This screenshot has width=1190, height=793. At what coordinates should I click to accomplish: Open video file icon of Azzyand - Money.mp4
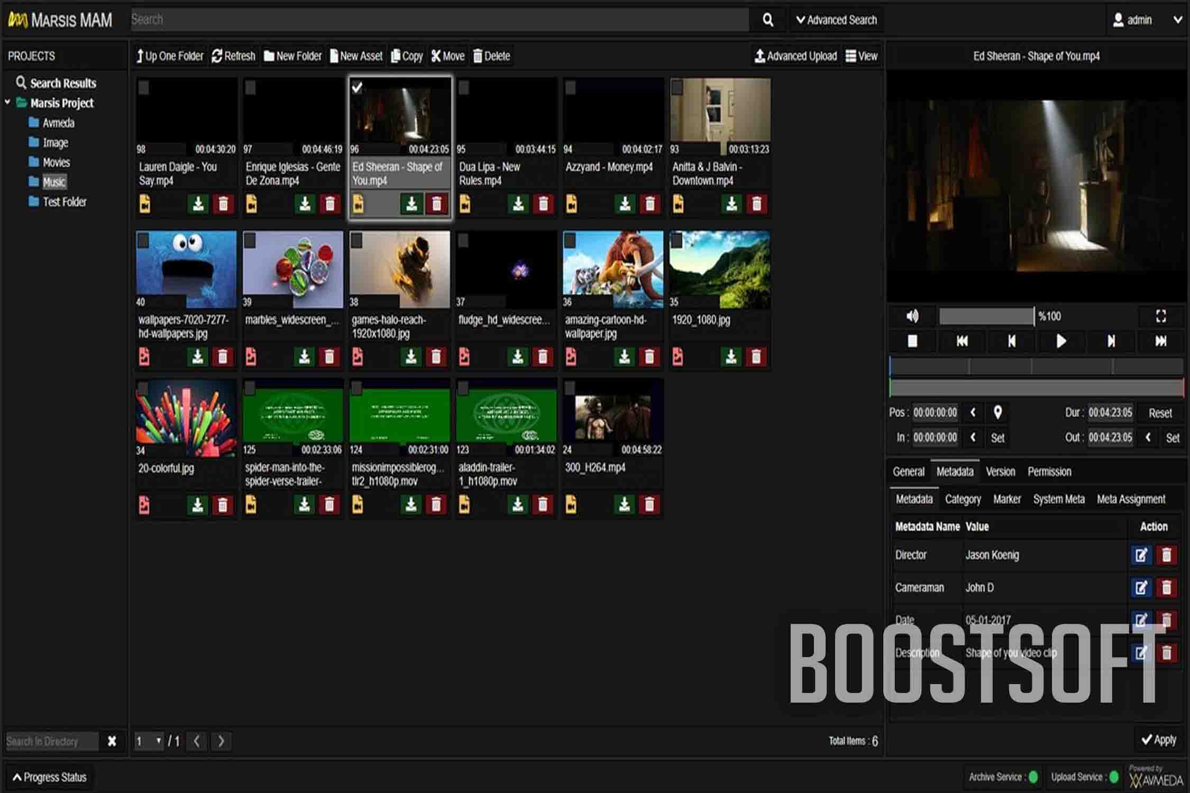(x=571, y=204)
